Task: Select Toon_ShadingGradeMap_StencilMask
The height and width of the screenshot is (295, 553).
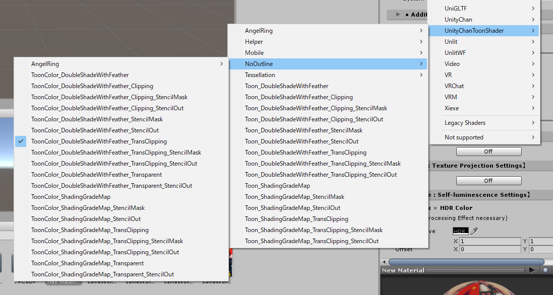Action: click(328, 197)
